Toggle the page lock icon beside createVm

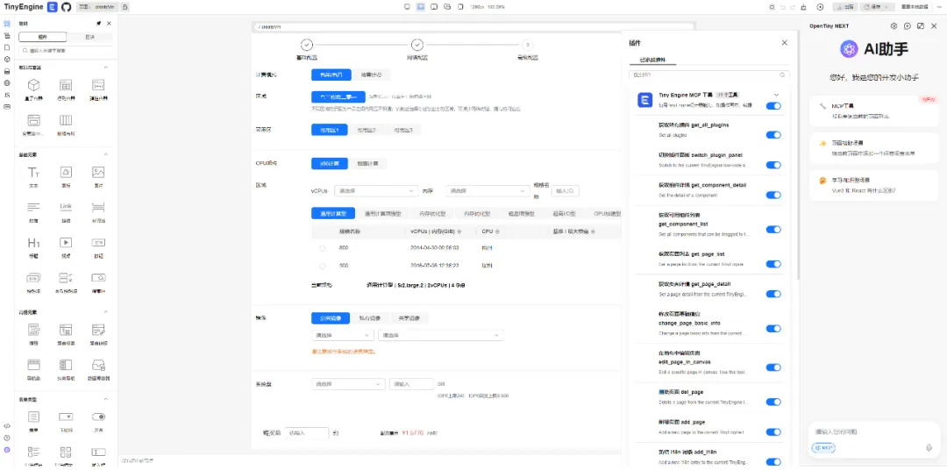click(125, 7)
